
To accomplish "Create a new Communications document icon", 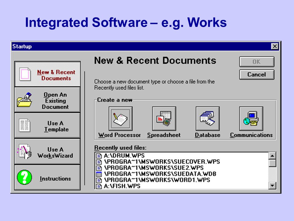I will pos(251,118).
